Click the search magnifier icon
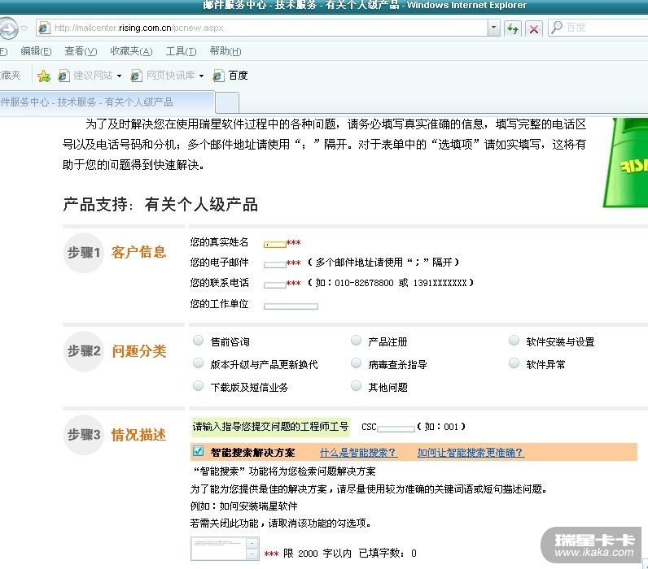This screenshot has height=569, width=648. pos(557,28)
